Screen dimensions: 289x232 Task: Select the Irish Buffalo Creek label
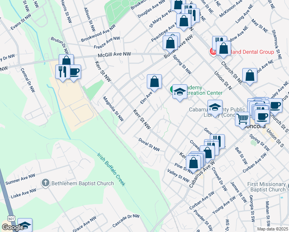pyautogui.click(x=111, y=169)
